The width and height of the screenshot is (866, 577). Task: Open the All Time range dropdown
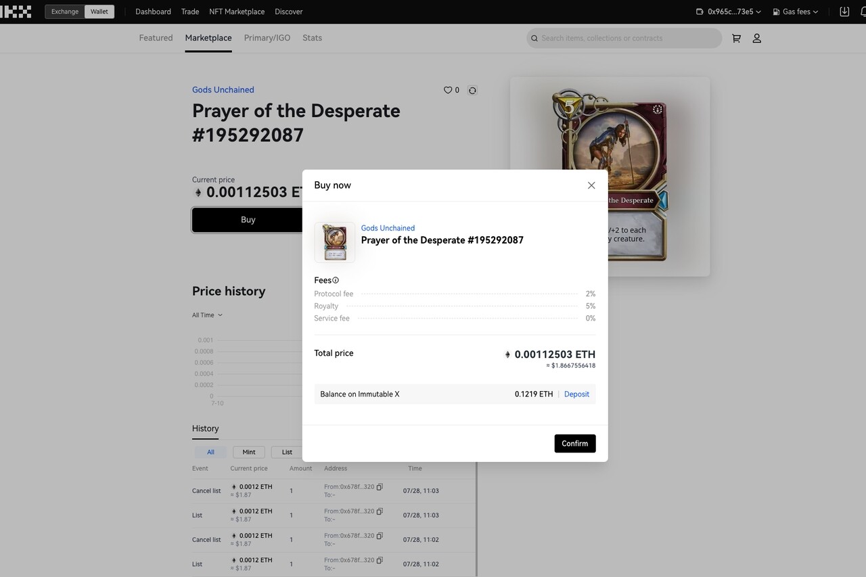click(207, 315)
